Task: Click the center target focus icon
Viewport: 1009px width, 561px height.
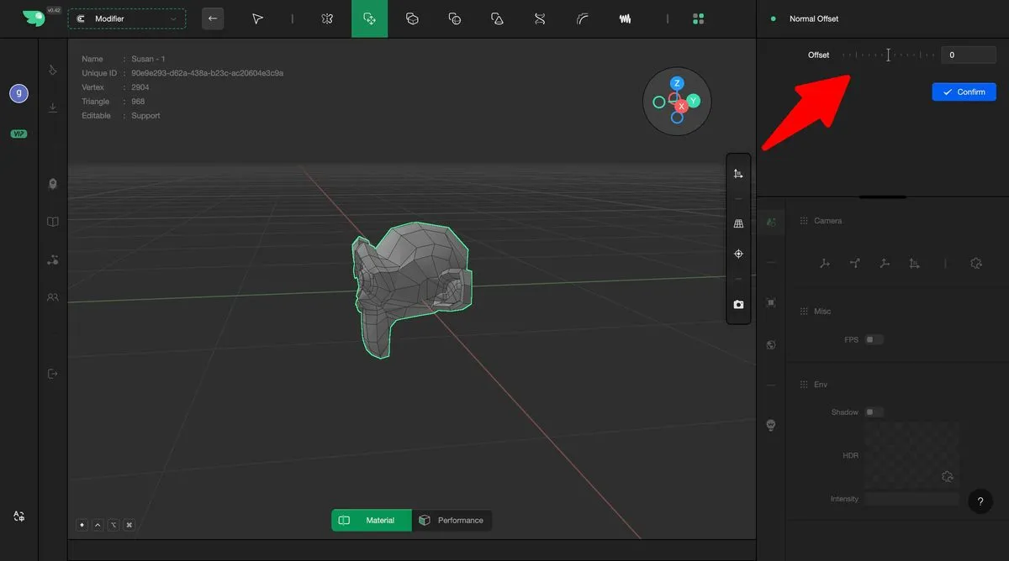Action: pos(738,254)
